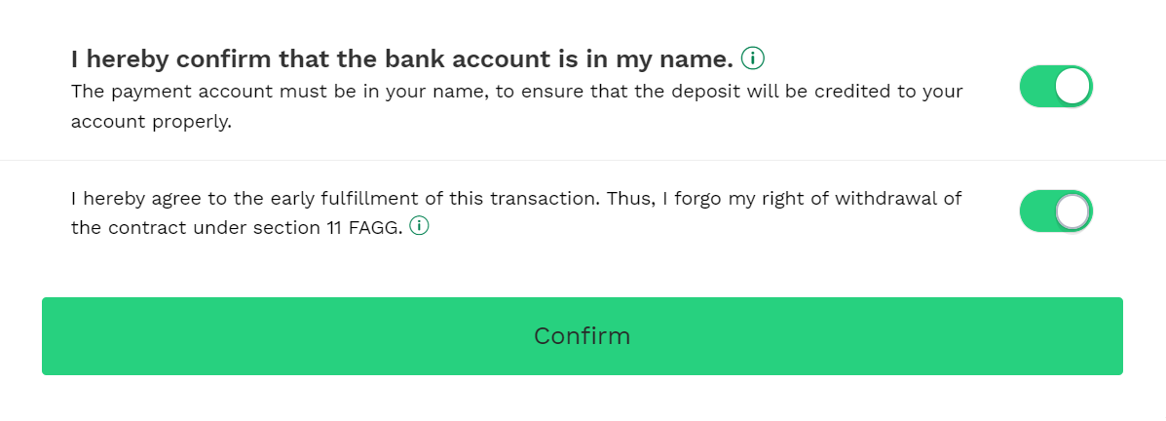Select the bold bank account confirmation heading
Image resolution: width=1166 pixels, height=421 pixels.
[x=402, y=58]
